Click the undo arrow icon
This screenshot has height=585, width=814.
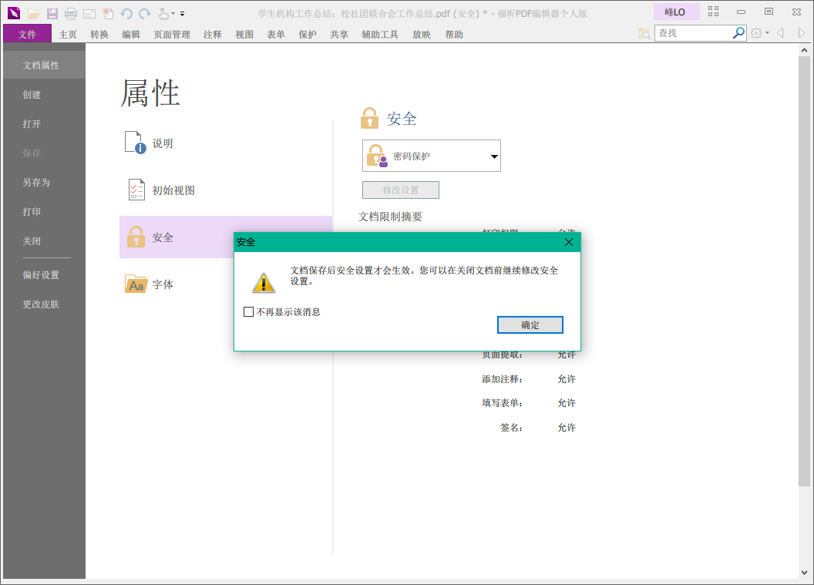[x=126, y=14]
